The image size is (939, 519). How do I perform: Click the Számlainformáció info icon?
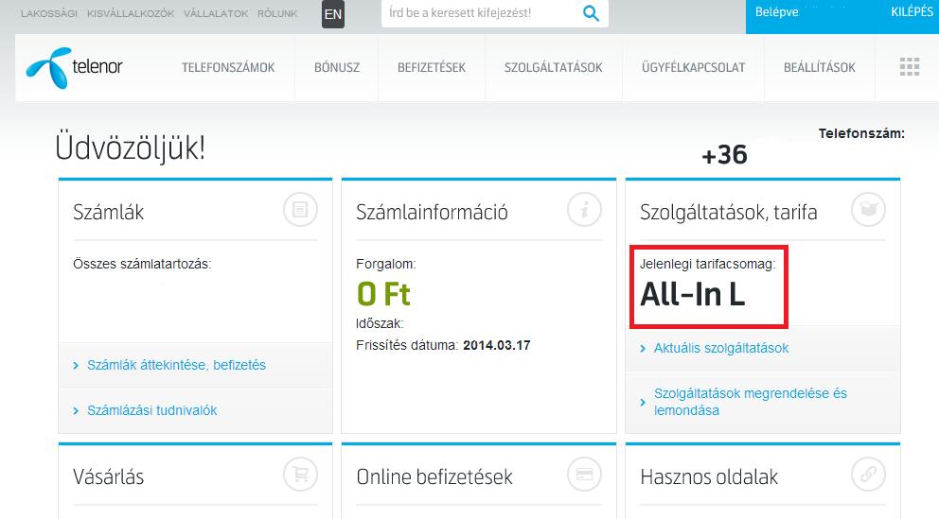584,210
